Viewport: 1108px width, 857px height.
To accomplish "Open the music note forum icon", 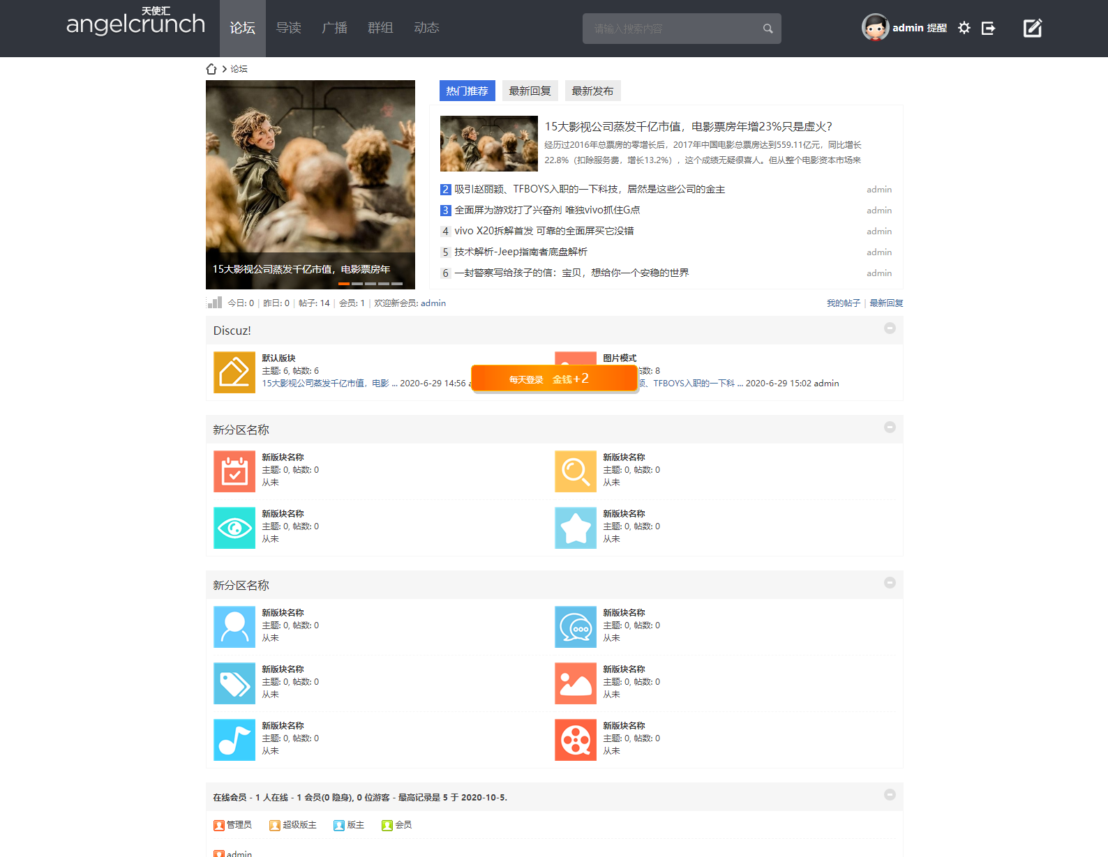I will pyautogui.click(x=234, y=740).
